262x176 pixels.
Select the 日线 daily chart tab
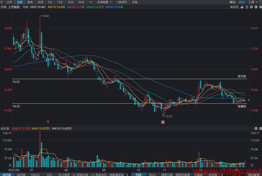coord(20,2)
